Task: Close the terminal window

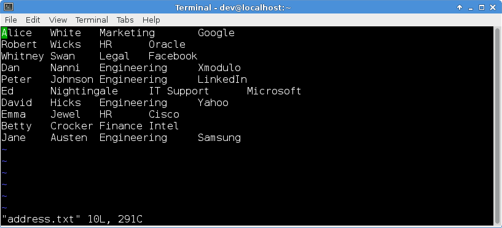Action: [493, 7]
